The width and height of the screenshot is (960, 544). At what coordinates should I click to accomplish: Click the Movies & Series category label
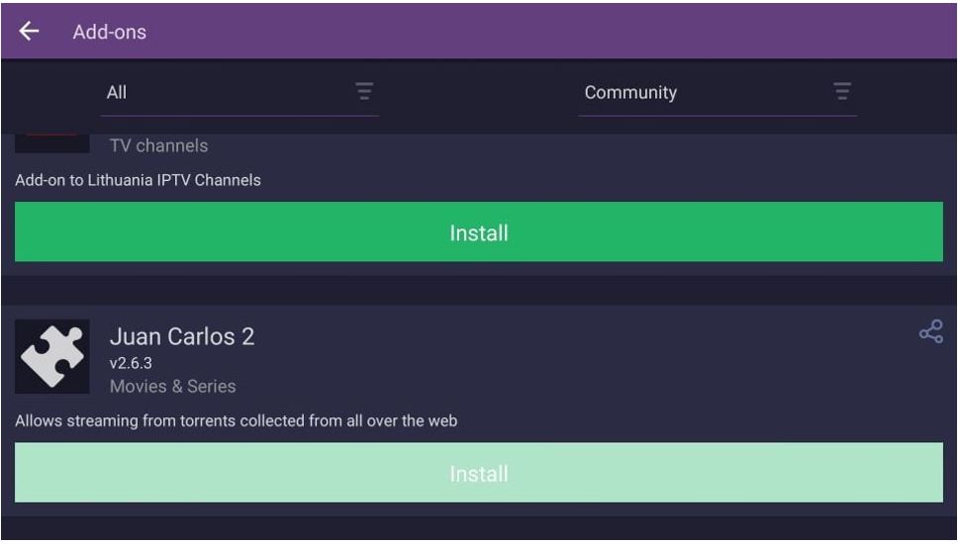click(172, 386)
